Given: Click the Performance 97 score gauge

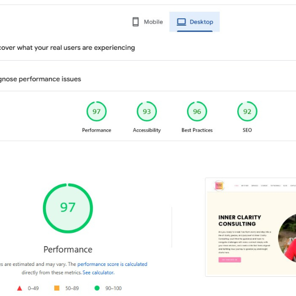Looking at the screenshot, I should 97,111.
